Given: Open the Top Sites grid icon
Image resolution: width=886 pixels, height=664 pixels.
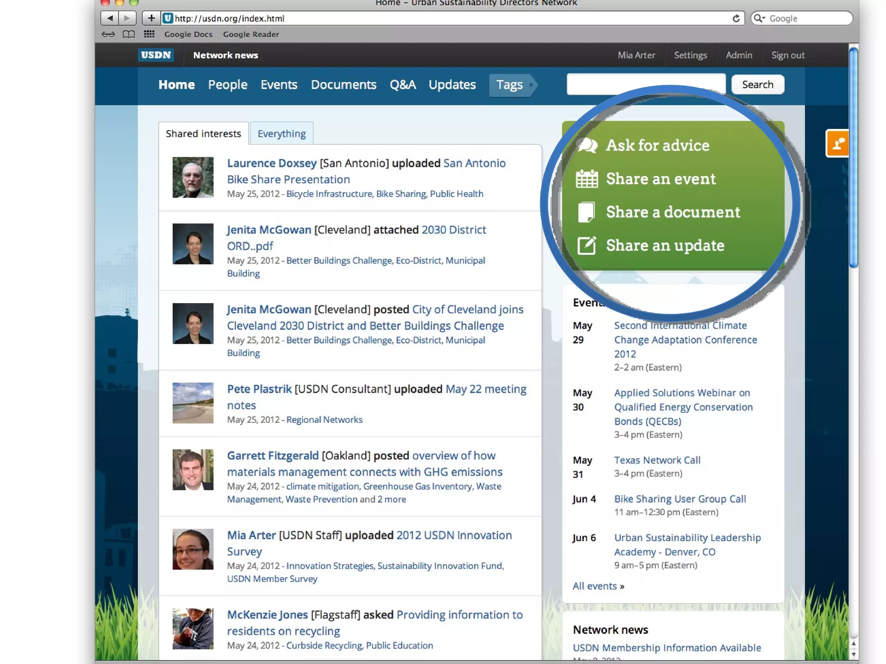Looking at the screenshot, I should [149, 34].
